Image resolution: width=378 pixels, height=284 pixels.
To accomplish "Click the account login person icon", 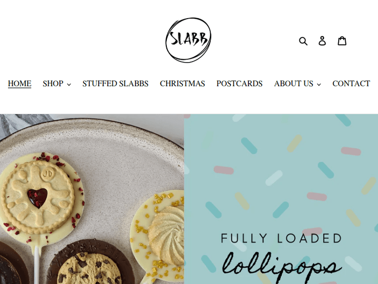I will pos(322,41).
